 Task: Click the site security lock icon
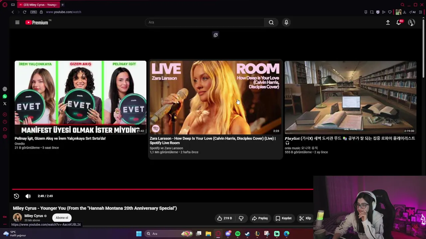coord(41,12)
